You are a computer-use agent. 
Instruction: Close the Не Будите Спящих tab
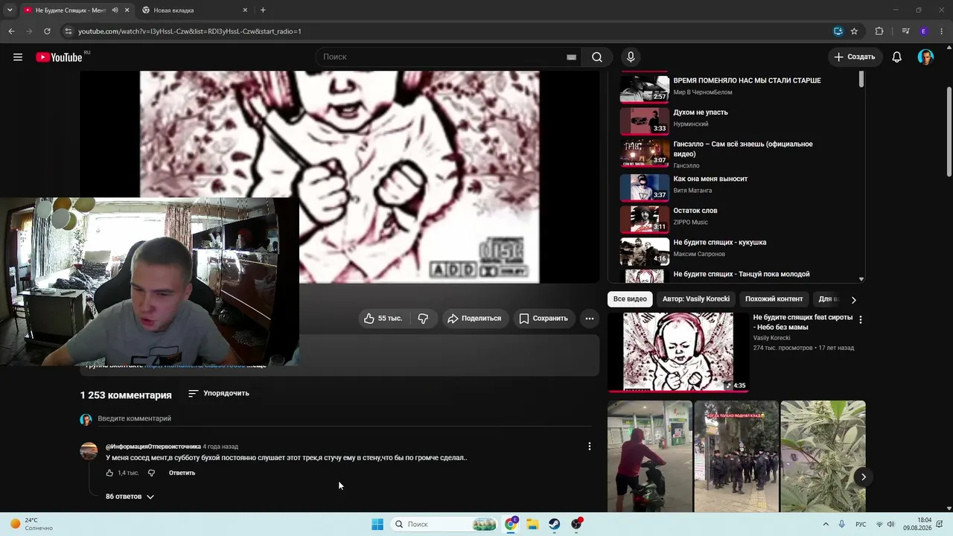pos(127,10)
